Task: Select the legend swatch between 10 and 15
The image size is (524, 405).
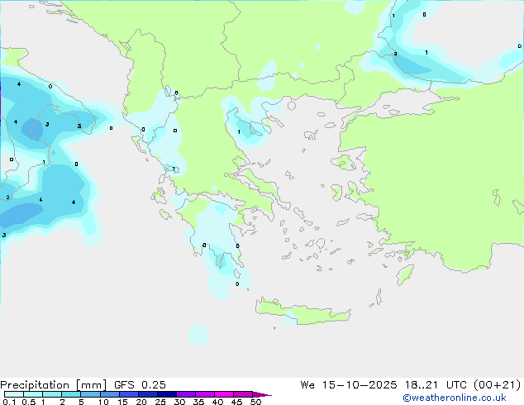Action: pos(110,394)
